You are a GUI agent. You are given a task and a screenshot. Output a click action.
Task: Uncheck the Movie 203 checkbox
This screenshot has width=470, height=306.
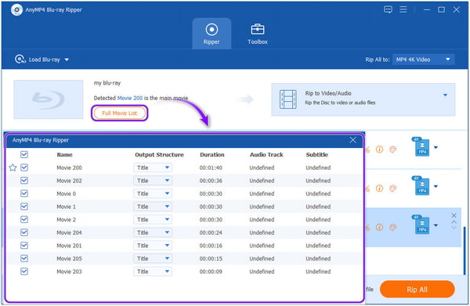click(x=24, y=272)
